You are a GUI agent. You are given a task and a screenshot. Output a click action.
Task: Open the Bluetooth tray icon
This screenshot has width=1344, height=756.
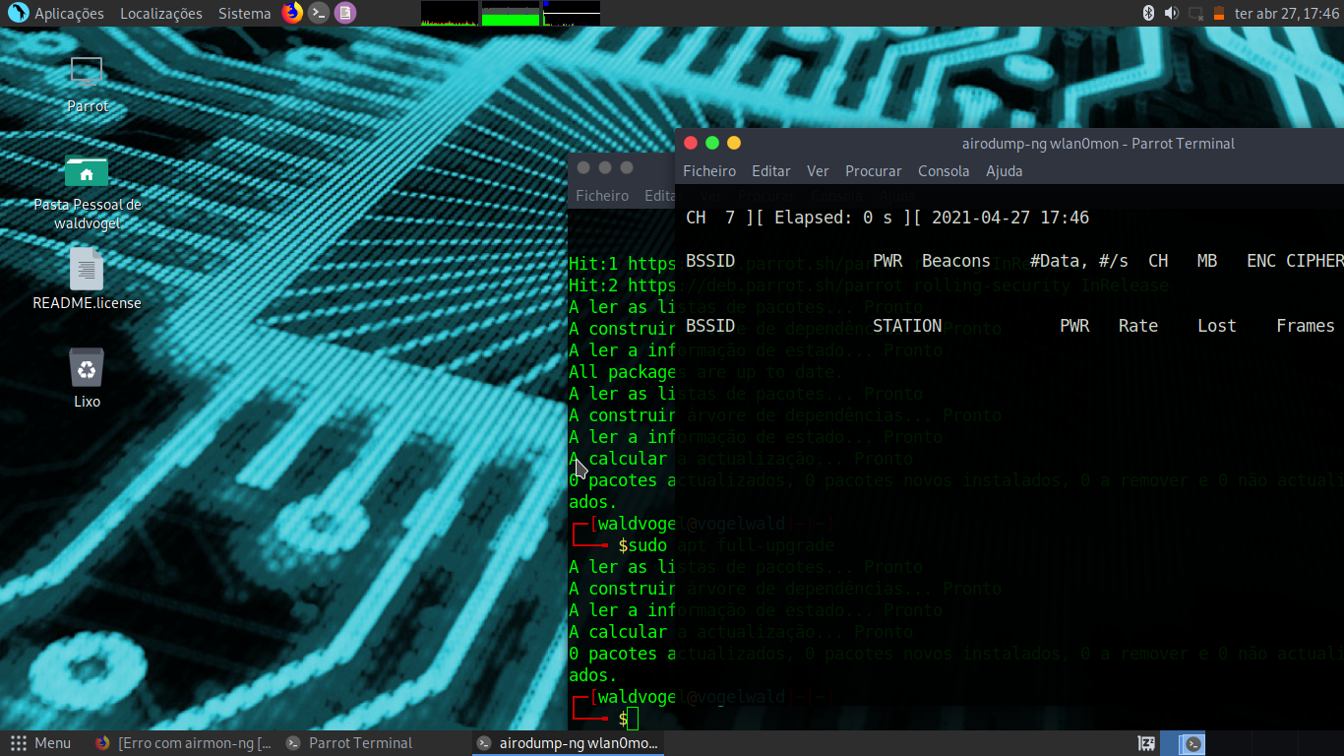pyautogui.click(x=1147, y=13)
